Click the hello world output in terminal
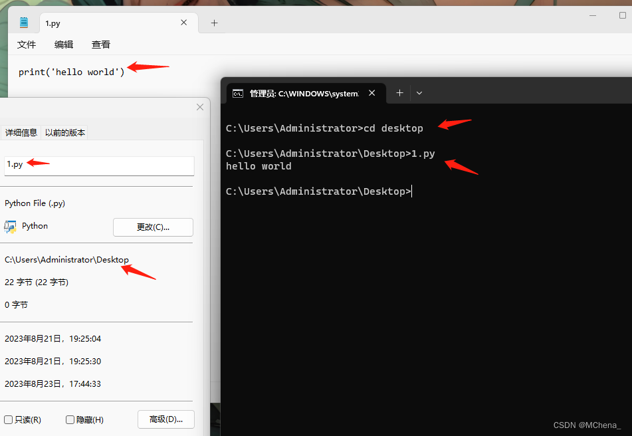The image size is (632, 436). [259, 166]
